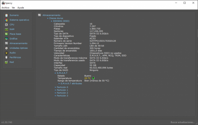Click the 25 °C temperature value
198x125 pixels.
[87, 78]
